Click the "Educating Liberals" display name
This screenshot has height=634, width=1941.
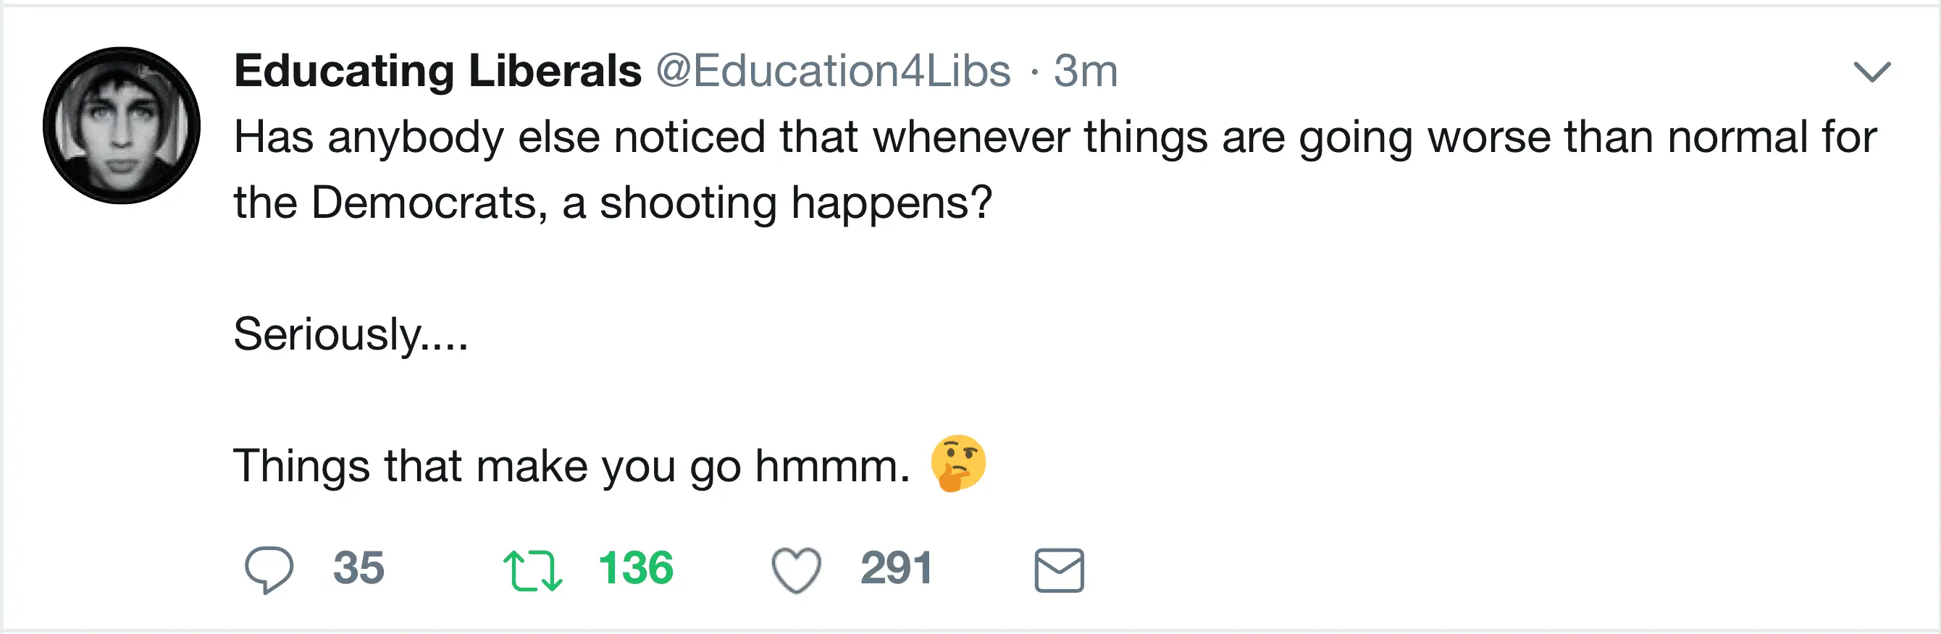(x=437, y=71)
